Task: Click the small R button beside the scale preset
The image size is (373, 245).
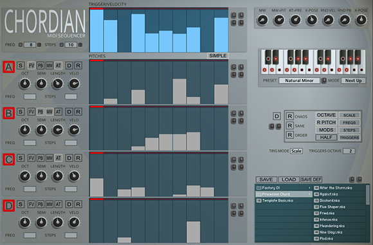Action: [x=323, y=80]
